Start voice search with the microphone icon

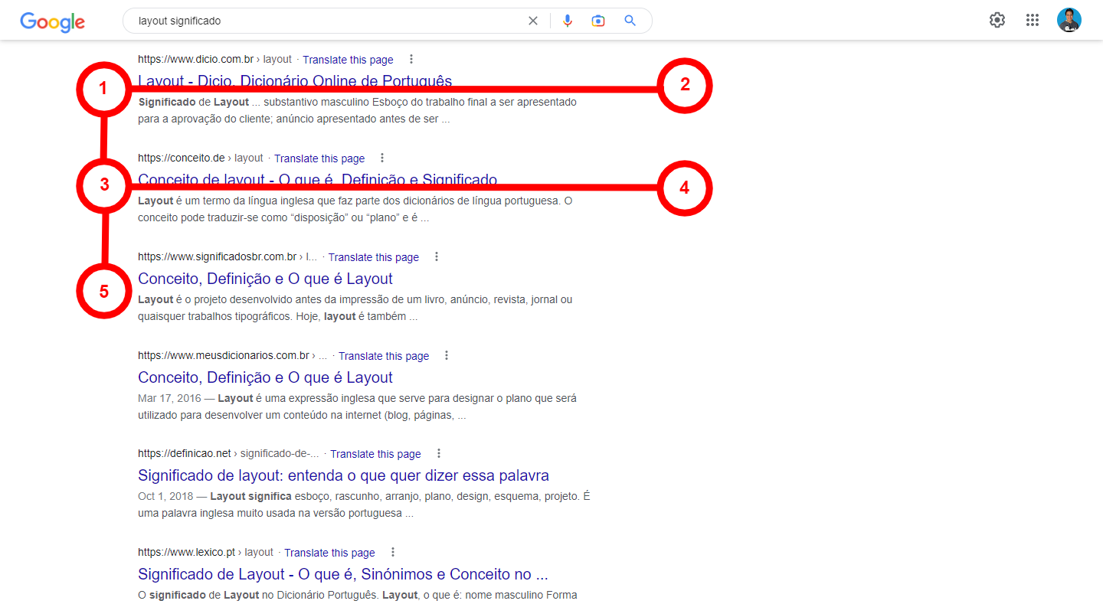click(x=568, y=21)
